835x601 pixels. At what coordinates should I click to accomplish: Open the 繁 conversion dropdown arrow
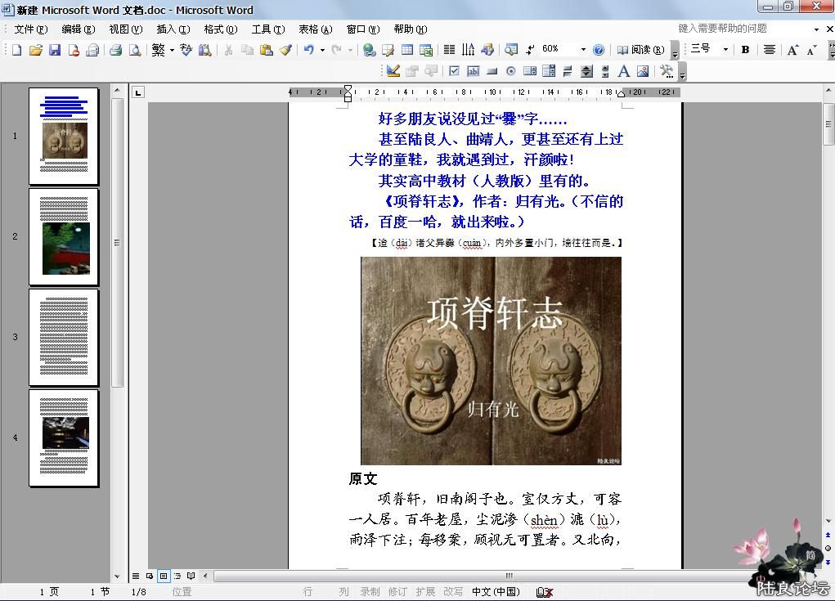point(172,50)
